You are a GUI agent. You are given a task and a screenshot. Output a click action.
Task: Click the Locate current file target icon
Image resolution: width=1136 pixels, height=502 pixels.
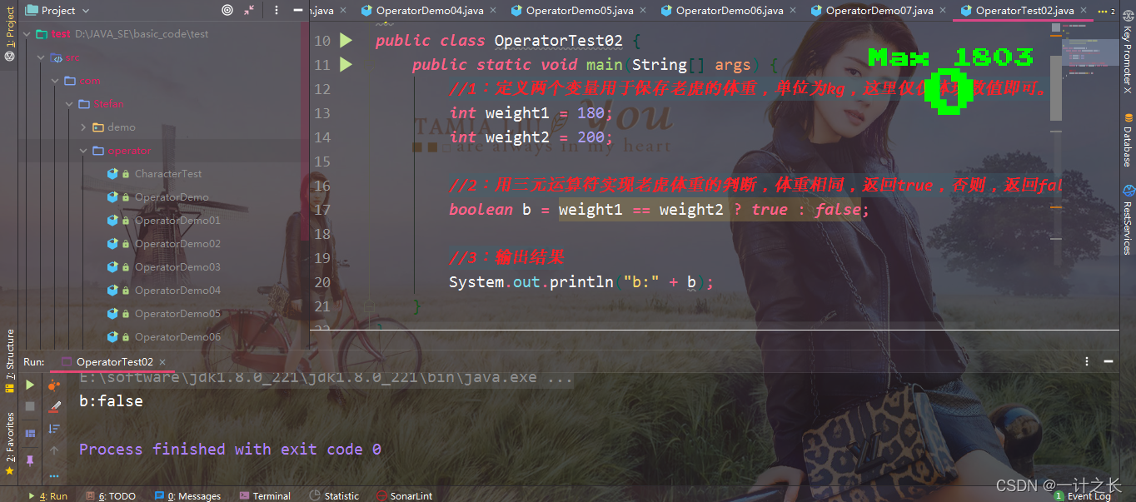click(x=227, y=10)
